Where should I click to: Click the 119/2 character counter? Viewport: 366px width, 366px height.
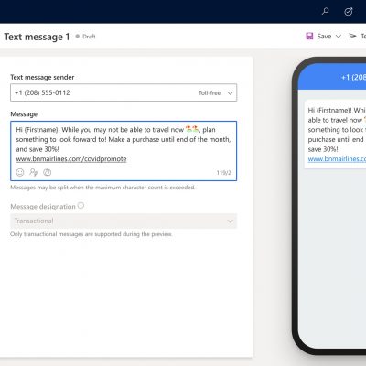tap(223, 173)
